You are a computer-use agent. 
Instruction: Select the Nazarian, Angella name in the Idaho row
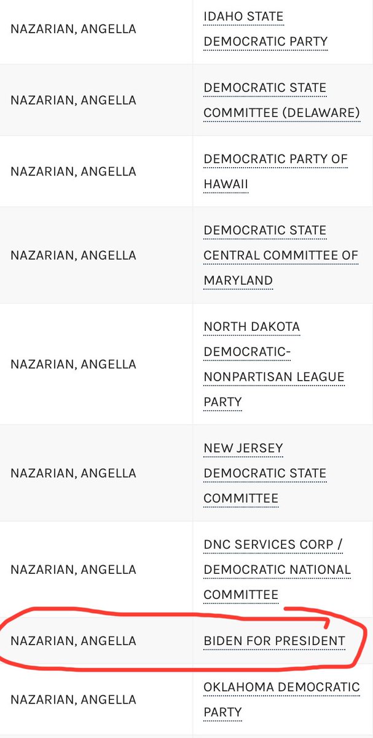pos(73,30)
